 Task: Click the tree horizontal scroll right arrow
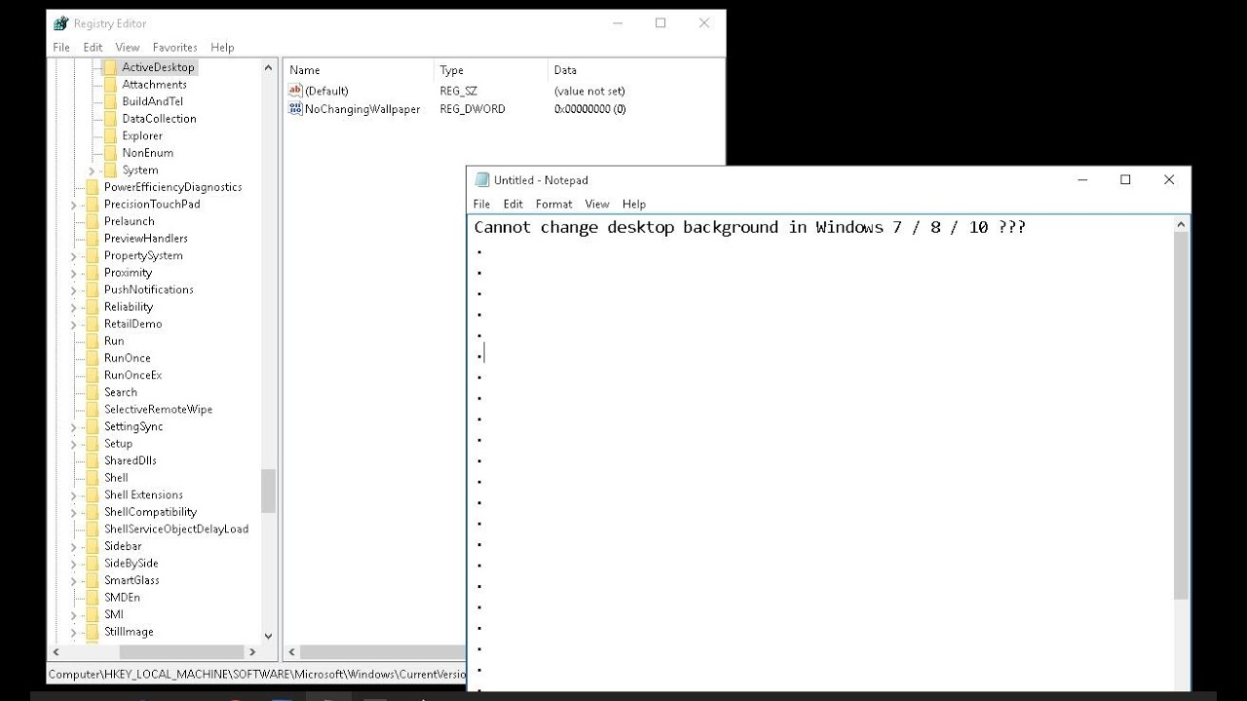pos(252,652)
